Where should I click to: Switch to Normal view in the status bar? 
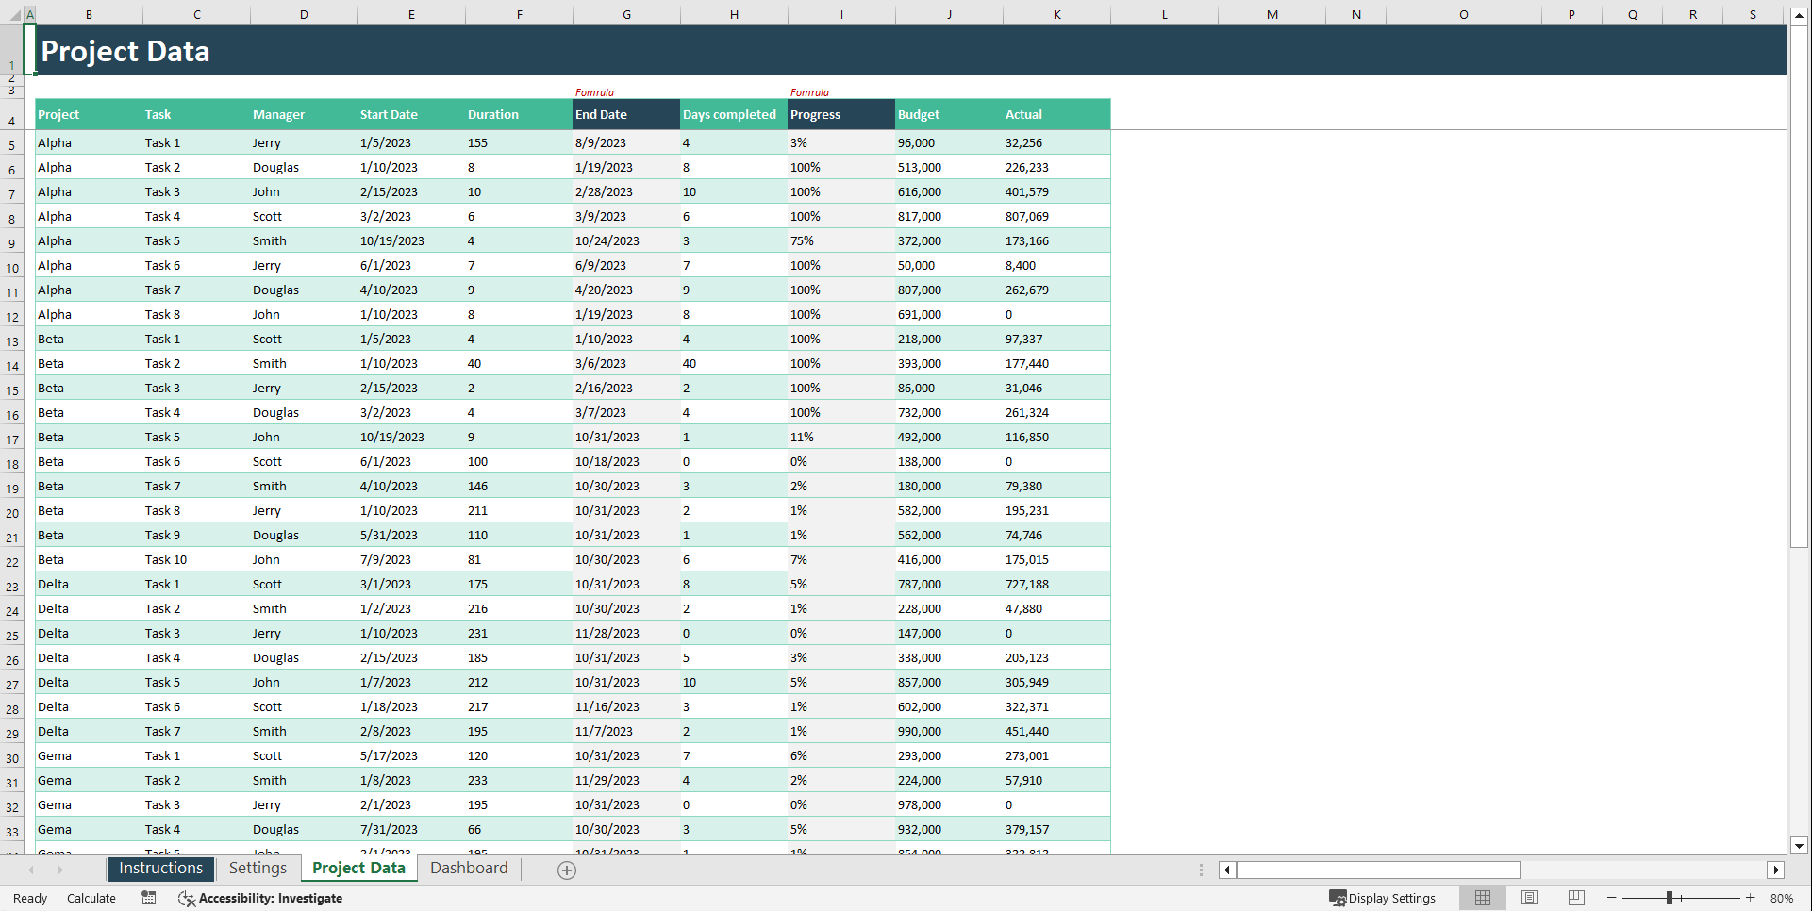(x=1483, y=898)
